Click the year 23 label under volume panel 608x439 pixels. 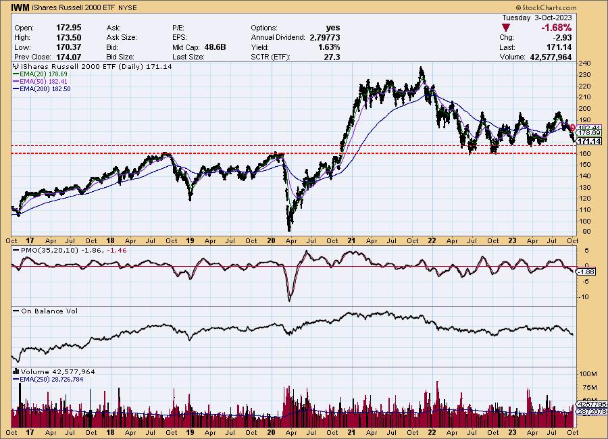tap(512, 432)
